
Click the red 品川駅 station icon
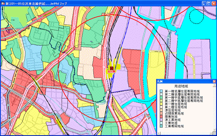[111, 68]
